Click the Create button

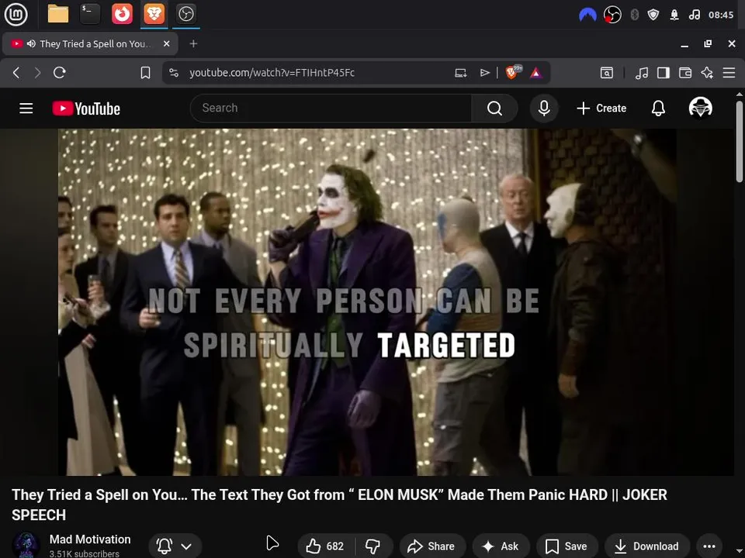pos(601,108)
